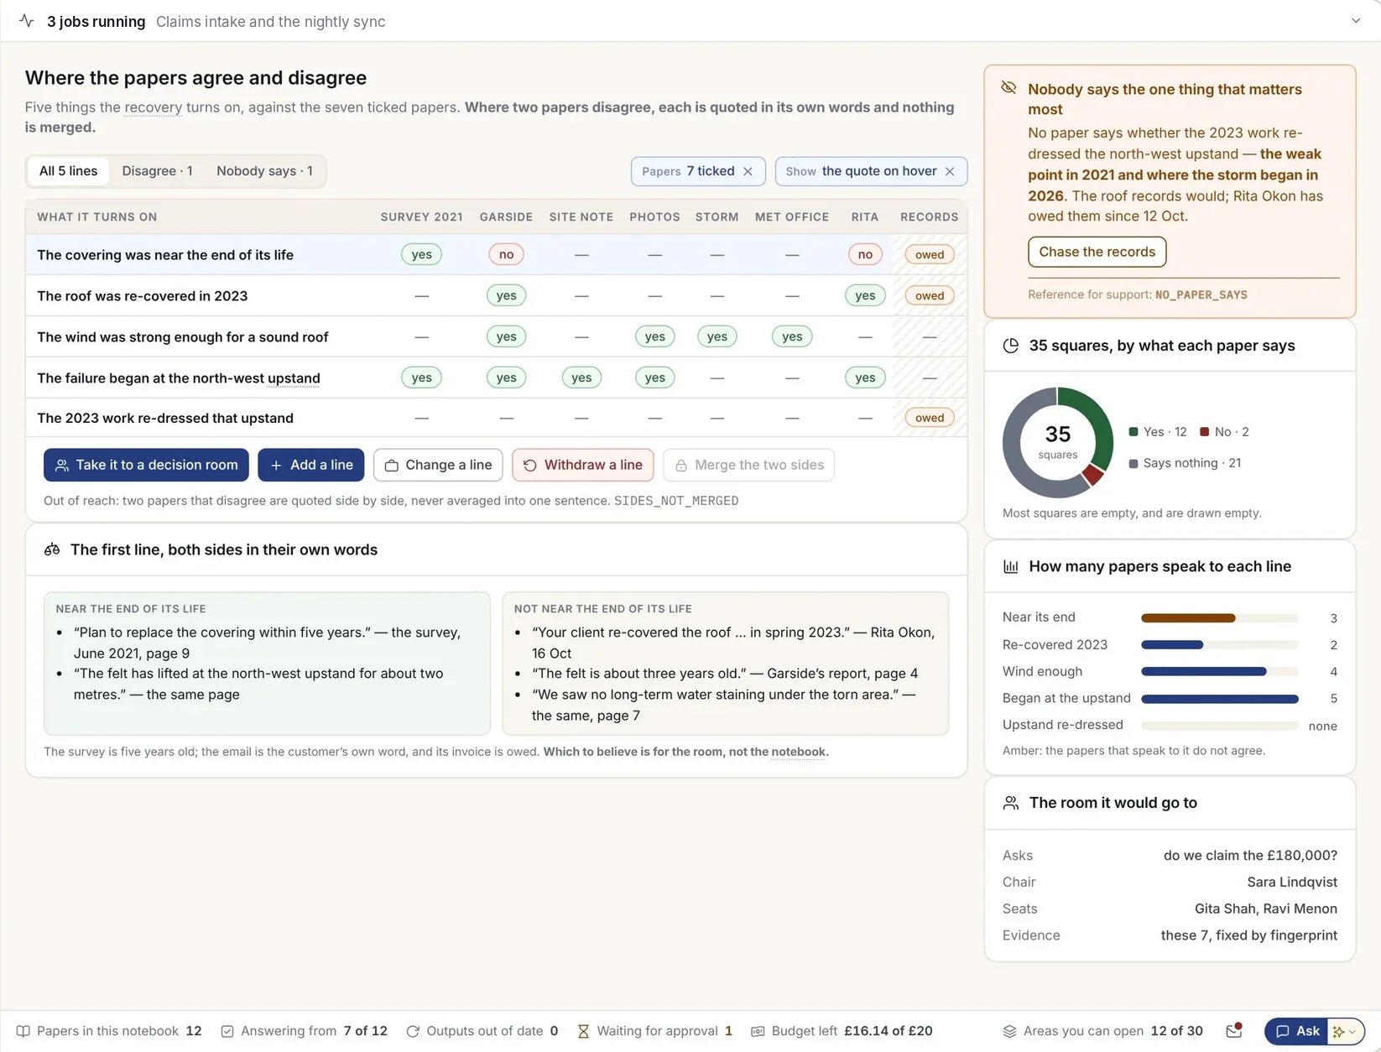This screenshot has width=1381, height=1052.
Task: Click the binoculars icon by the first line heading
Action: [52, 549]
